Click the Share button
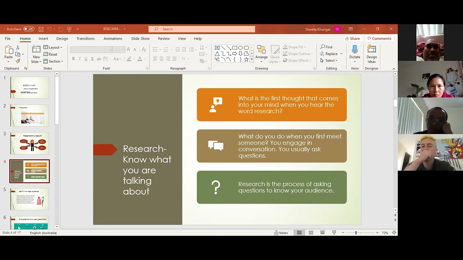The height and width of the screenshot is (260, 463). [x=352, y=39]
